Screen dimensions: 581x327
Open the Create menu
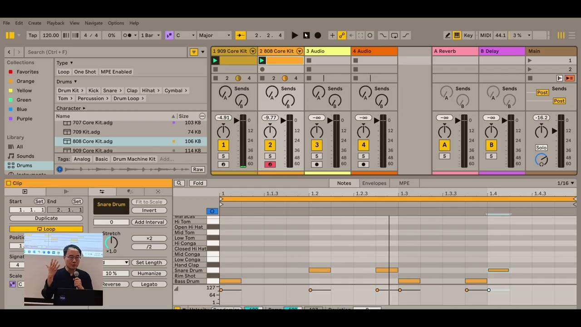click(x=34, y=23)
